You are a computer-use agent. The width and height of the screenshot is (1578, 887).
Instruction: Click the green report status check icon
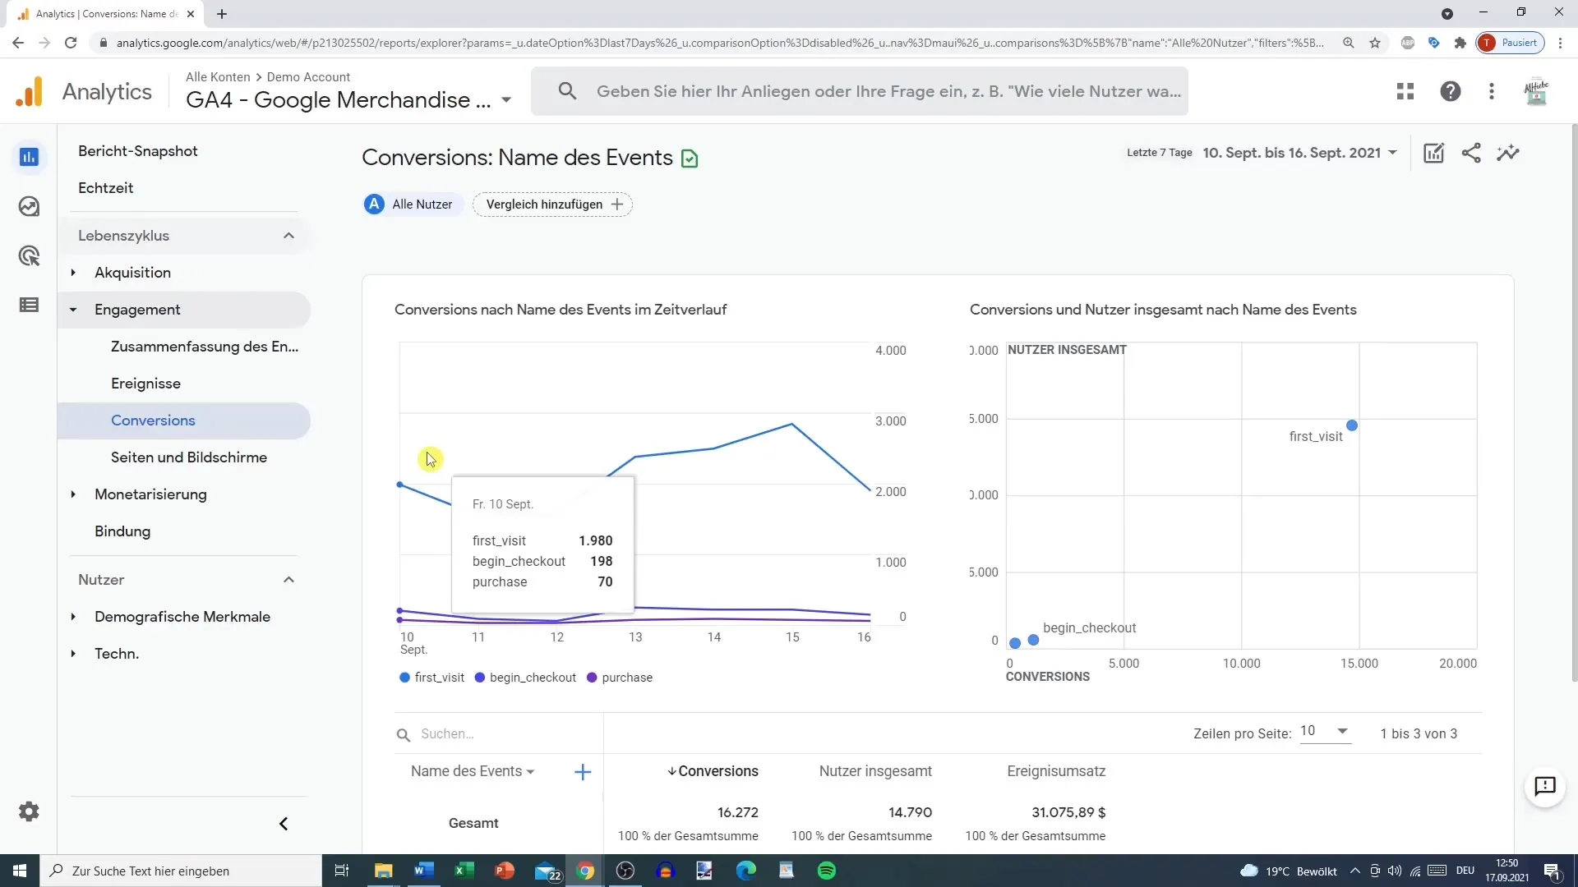point(690,159)
